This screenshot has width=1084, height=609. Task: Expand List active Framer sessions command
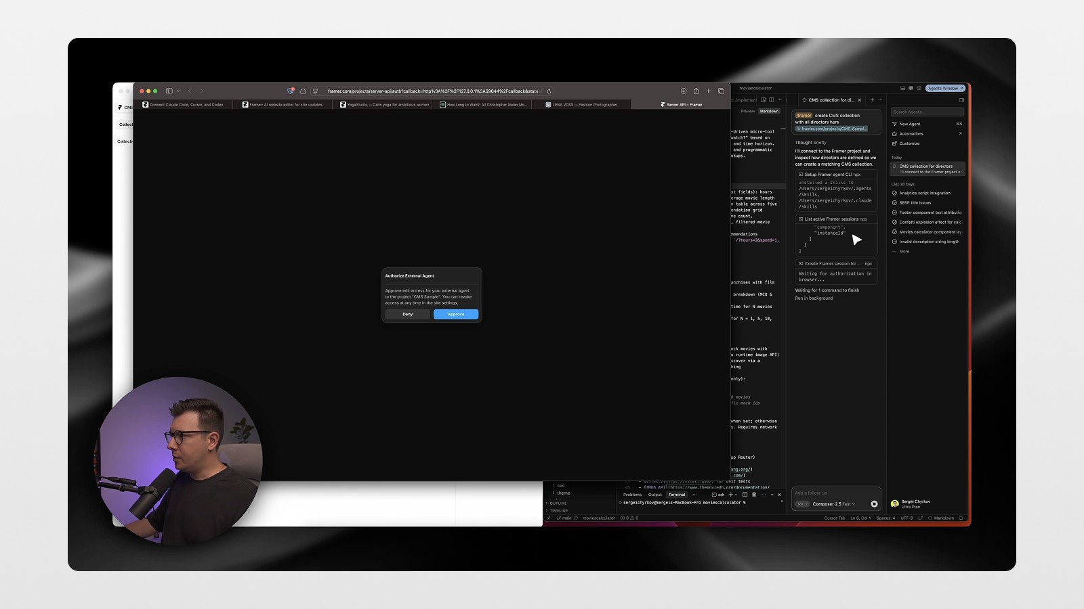tap(836, 219)
